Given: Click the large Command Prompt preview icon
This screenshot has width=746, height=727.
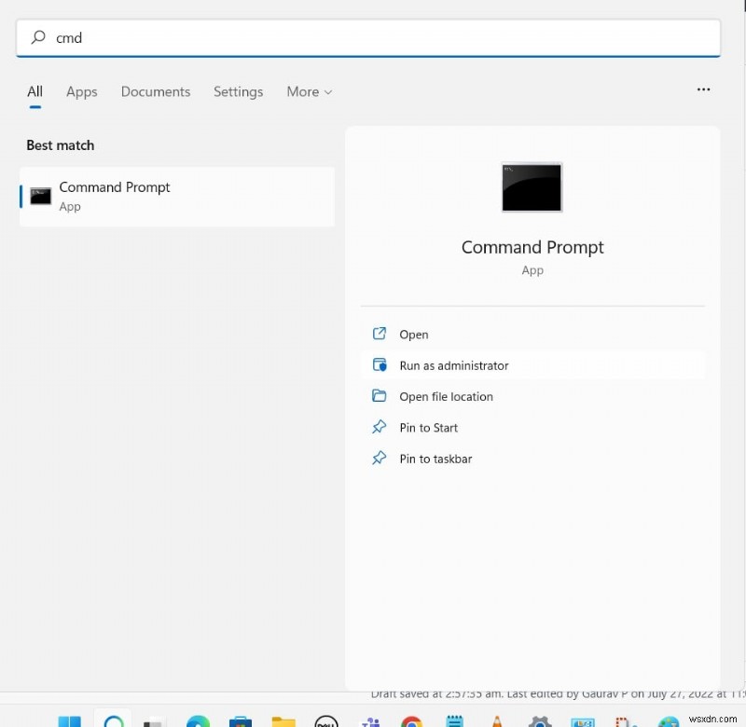Looking at the screenshot, I should pyautogui.click(x=532, y=186).
